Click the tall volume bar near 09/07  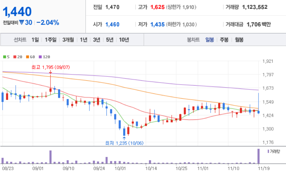[x=50, y=157]
